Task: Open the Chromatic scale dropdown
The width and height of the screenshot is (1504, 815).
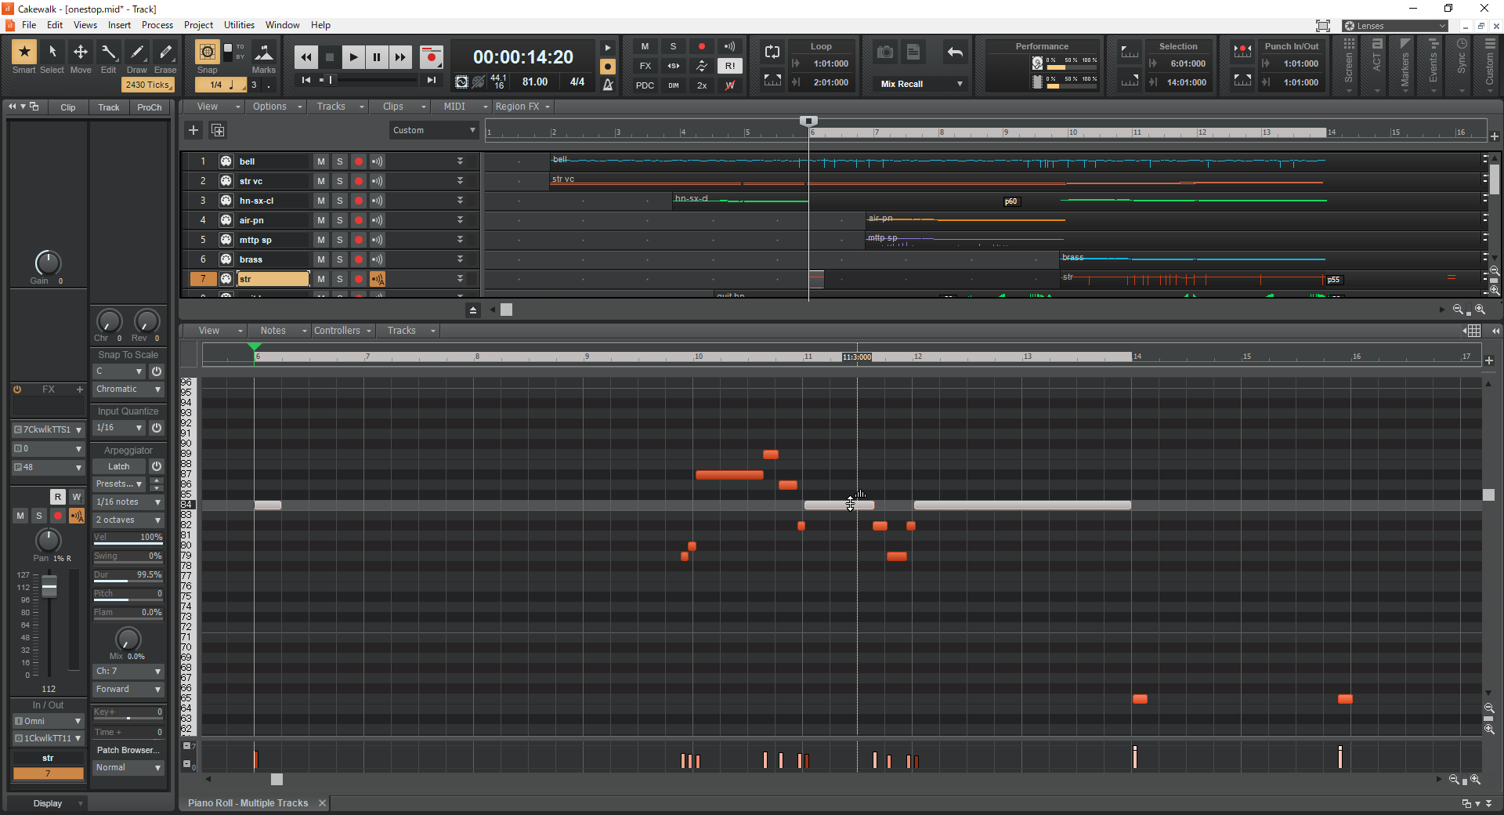Action: point(128,389)
